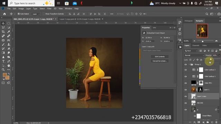
Task: Switch to the Layer 1 copy.psb document tab
Action: (x=80, y=19)
